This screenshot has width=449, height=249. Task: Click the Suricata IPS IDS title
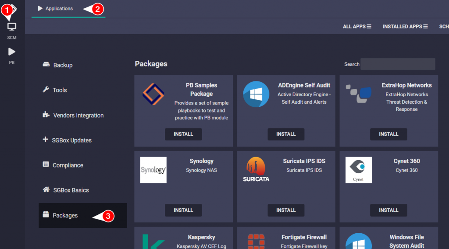304,161
